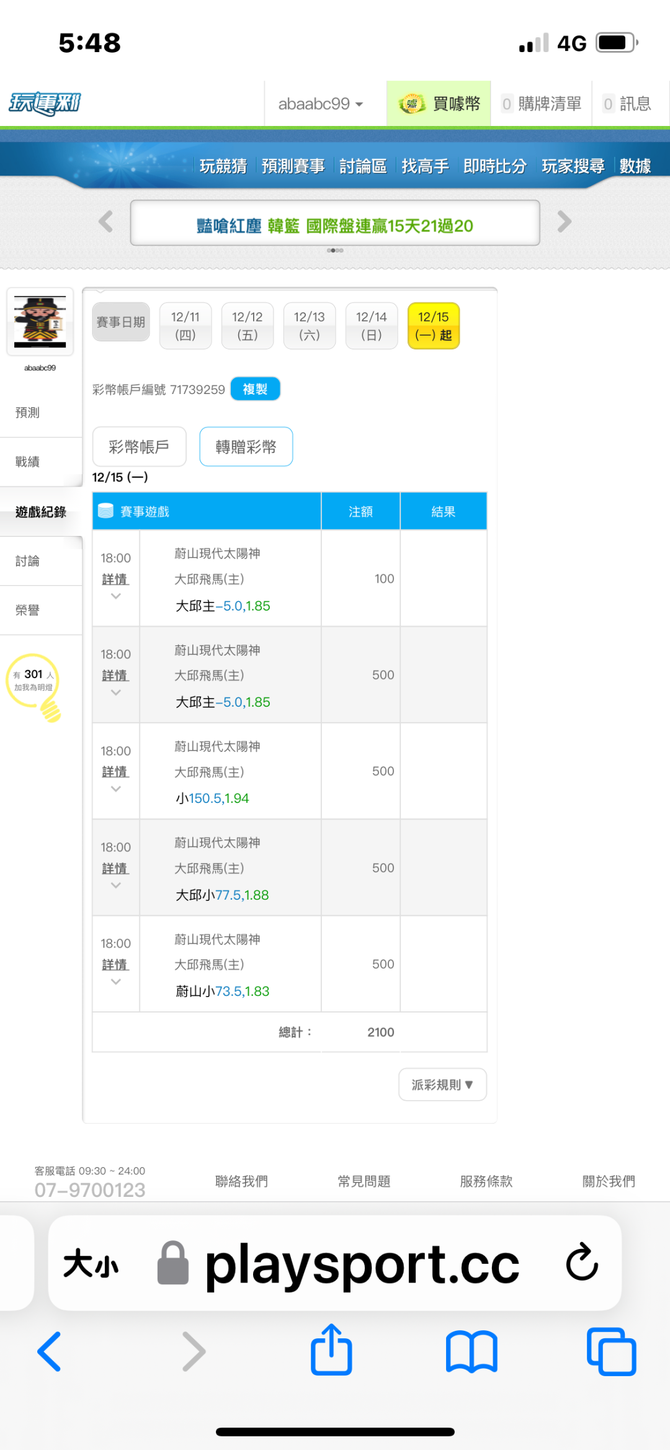Show next banner with right arrow
Screen dimensions: 670x1450
coord(564,222)
